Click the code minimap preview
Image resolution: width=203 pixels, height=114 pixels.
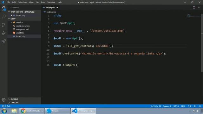tap(193, 16)
